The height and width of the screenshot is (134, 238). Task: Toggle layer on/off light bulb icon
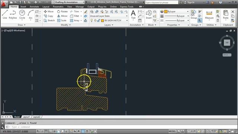point(91,20)
